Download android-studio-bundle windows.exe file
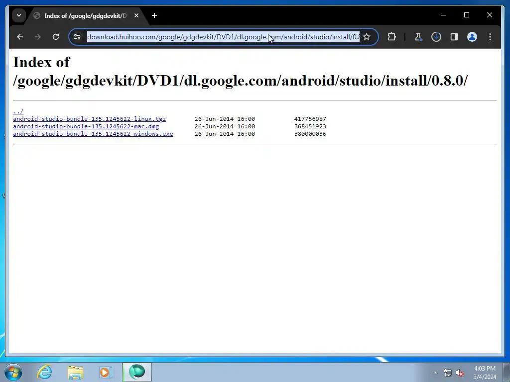 [93, 134]
